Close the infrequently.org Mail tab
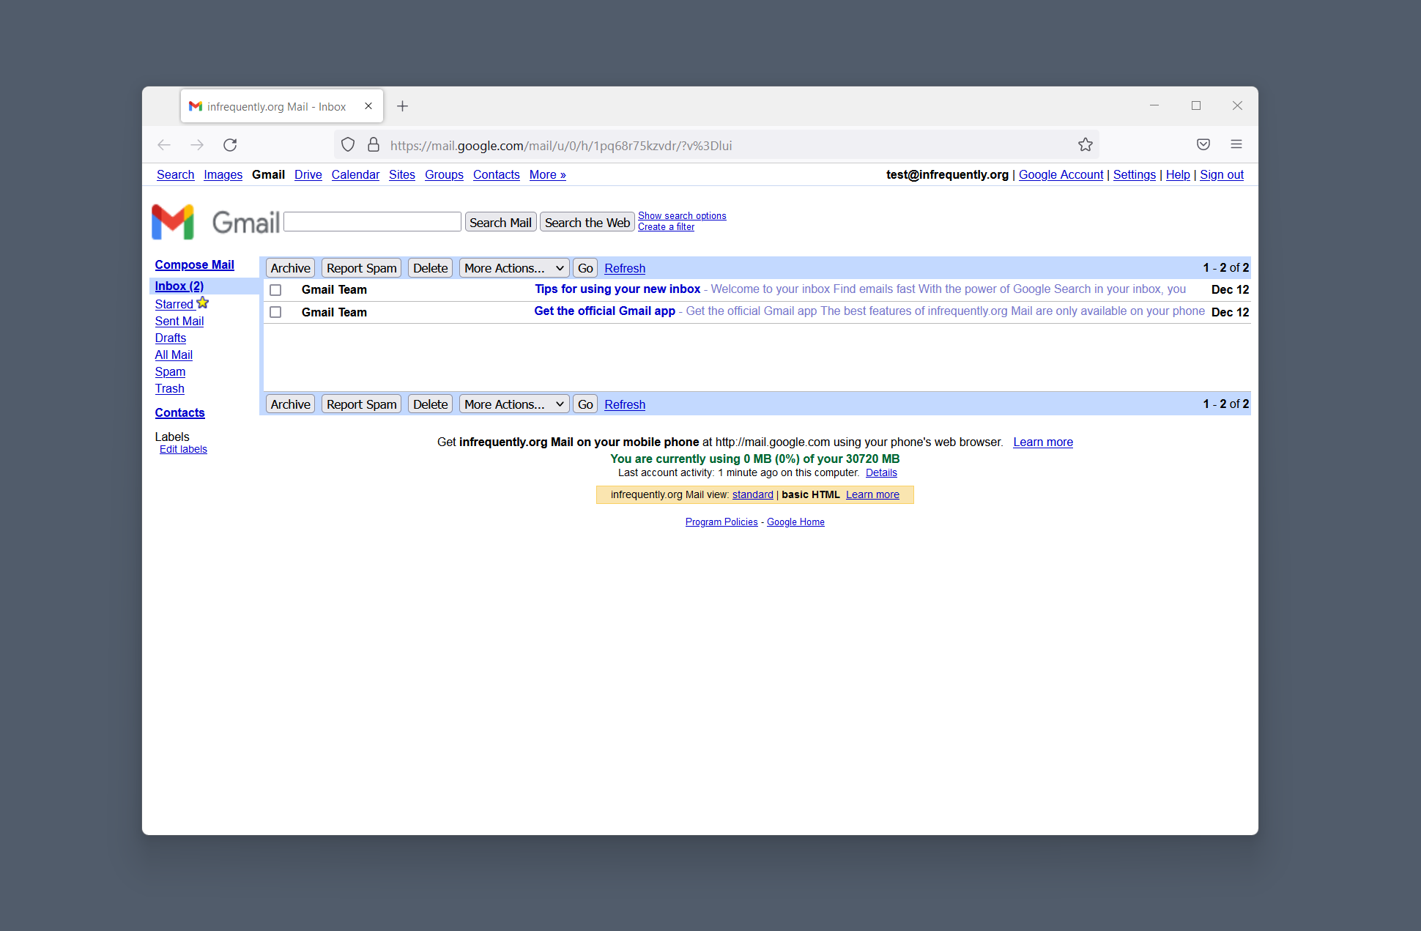 coord(368,106)
